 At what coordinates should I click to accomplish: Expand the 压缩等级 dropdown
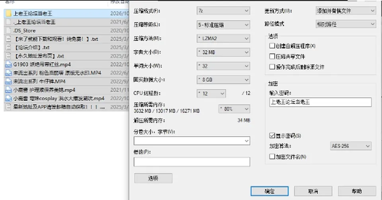pyautogui.click(x=223, y=25)
